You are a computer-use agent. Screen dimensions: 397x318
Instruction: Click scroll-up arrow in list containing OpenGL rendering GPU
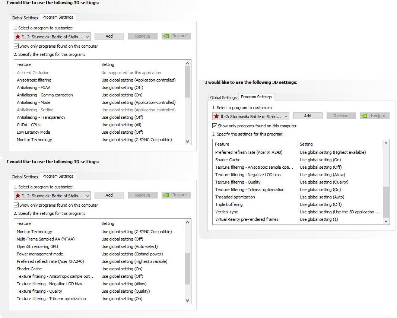point(187,222)
